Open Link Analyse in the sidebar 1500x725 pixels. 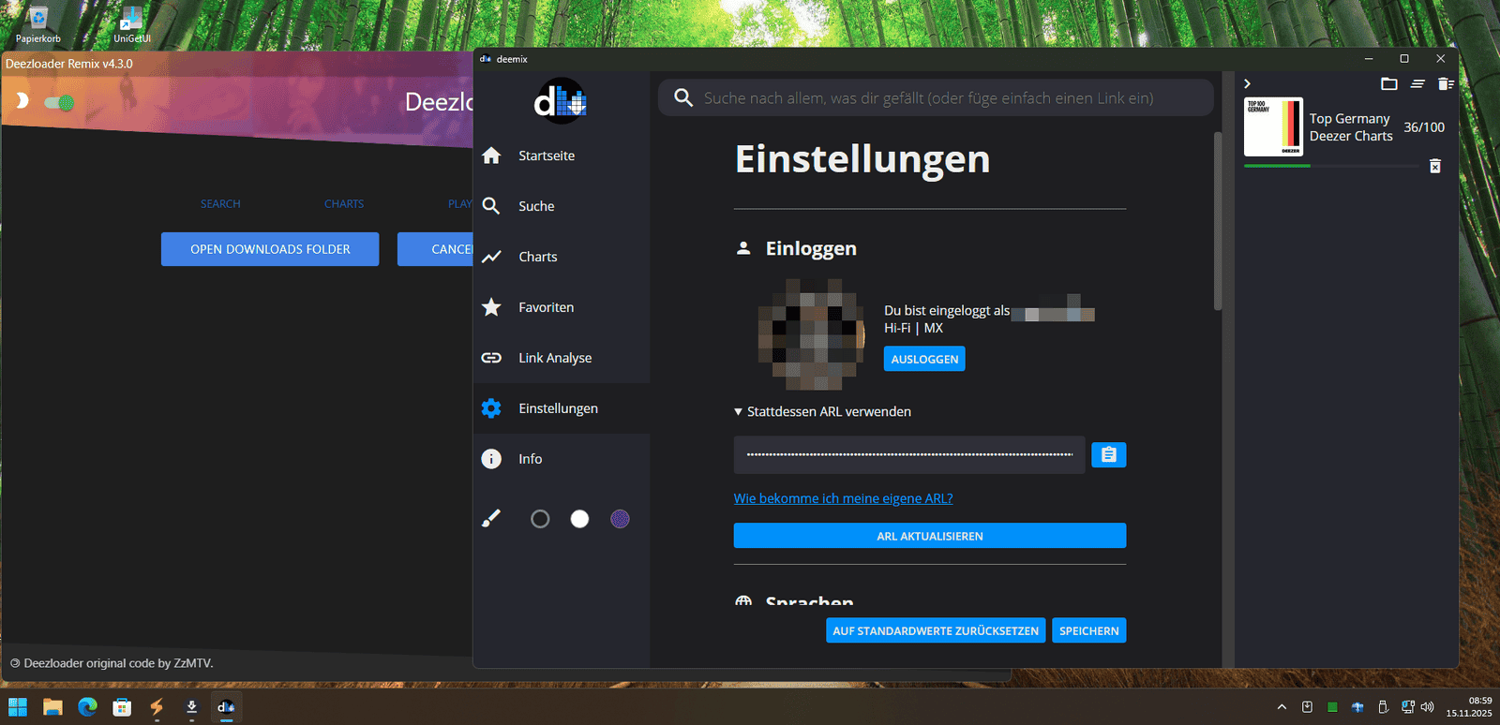pyautogui.click(x=562, y=358)
